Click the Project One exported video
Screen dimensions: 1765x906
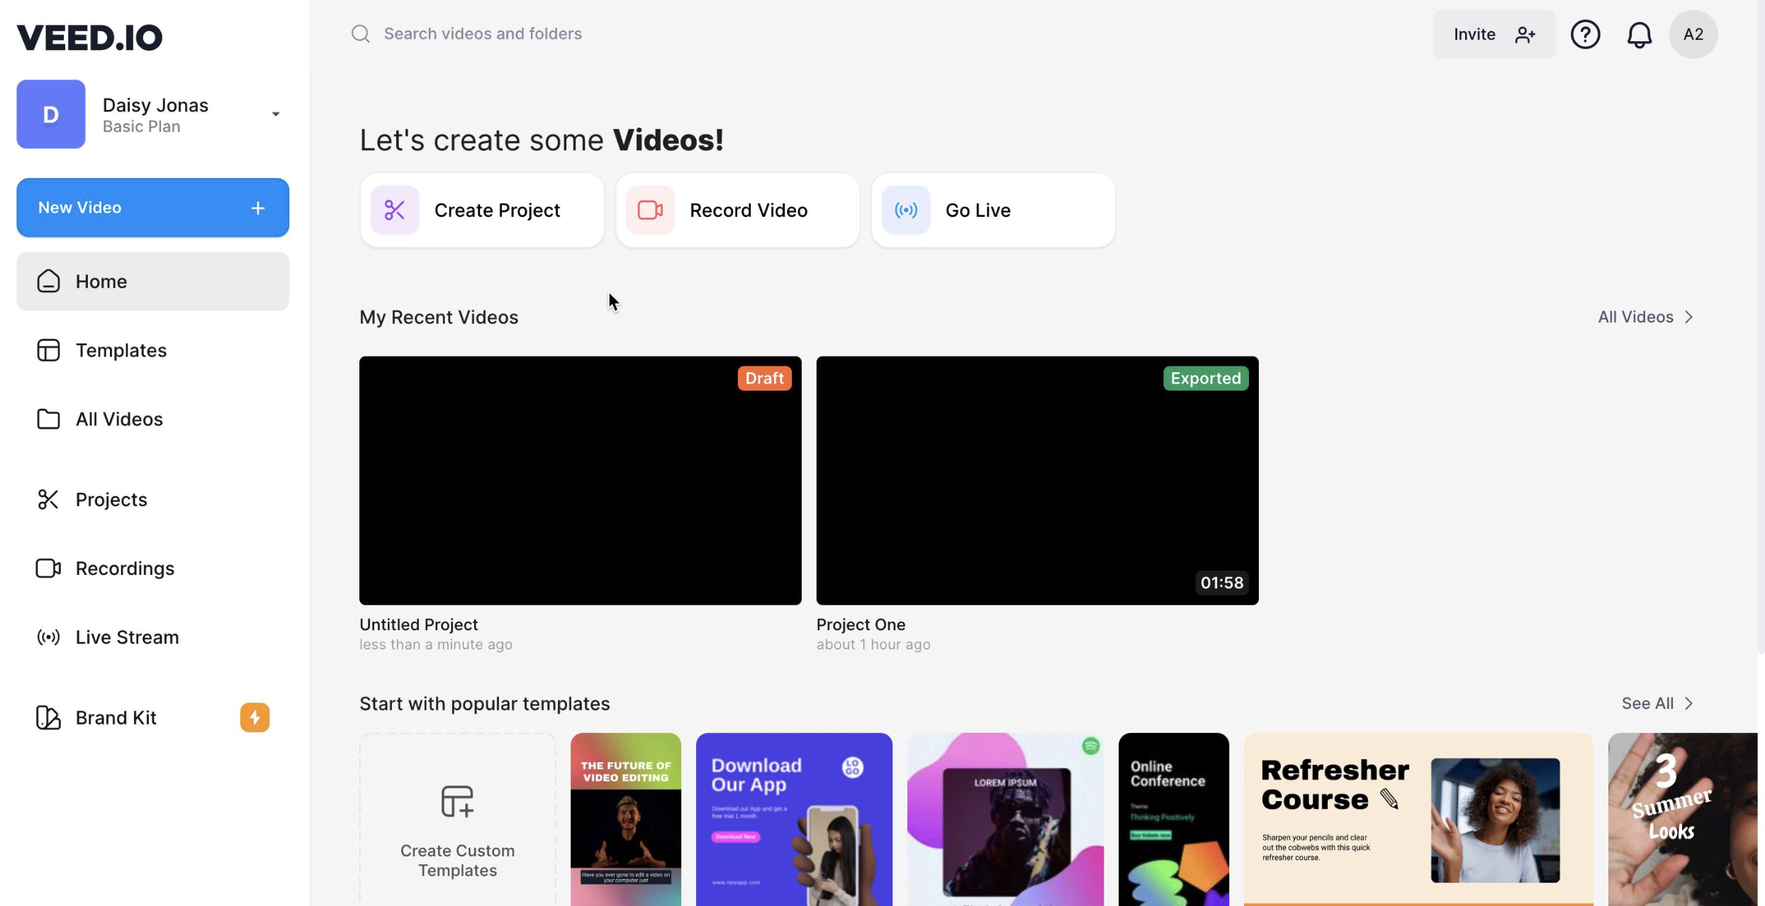[1036, 481]
